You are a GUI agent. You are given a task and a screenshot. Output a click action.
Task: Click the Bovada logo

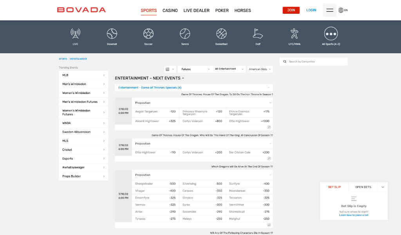81,10
